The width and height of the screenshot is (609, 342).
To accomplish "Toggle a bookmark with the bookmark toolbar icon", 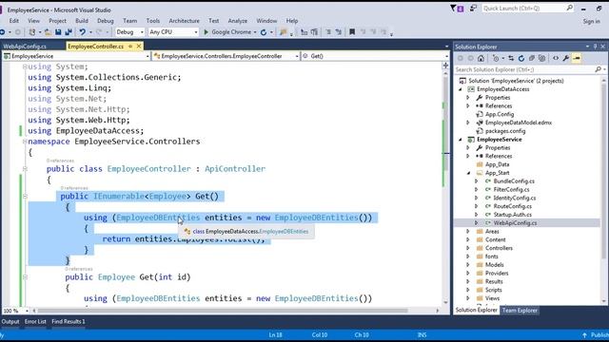I will click(352, 32).
